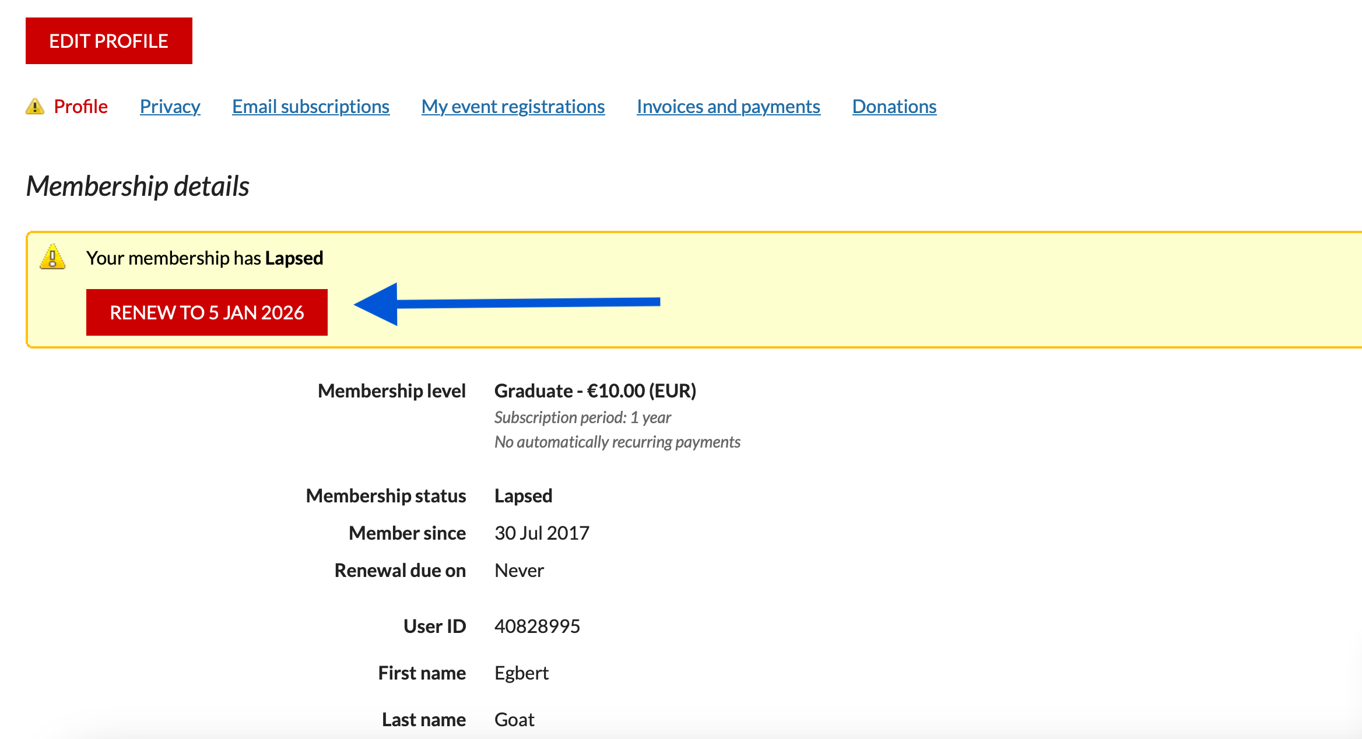Click the Renew to 5 Jan 2026 button
Image resolution: width=1362 pixels, height=739 pixels.
[x=207, y=312]
